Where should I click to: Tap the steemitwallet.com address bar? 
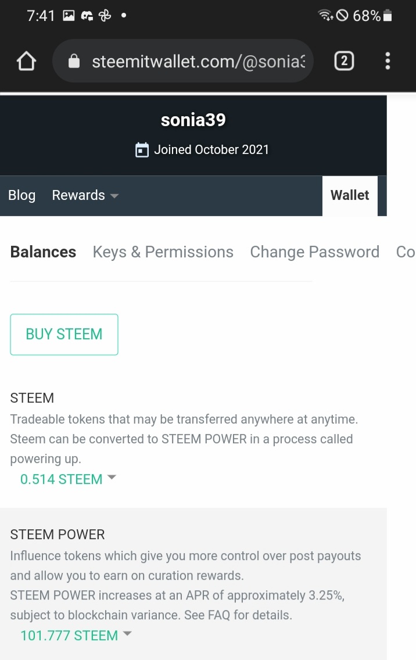[198, 61]
